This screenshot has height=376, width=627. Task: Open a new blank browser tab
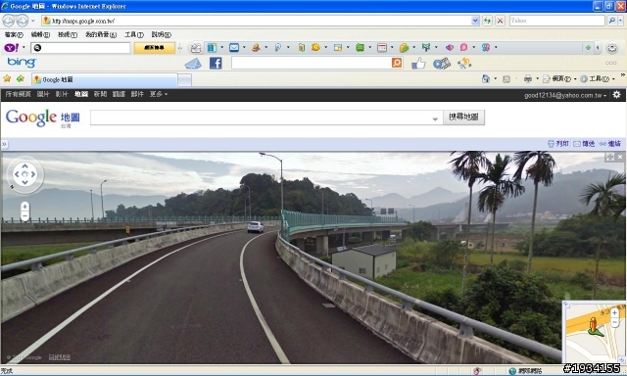click(x=184, y=80)
